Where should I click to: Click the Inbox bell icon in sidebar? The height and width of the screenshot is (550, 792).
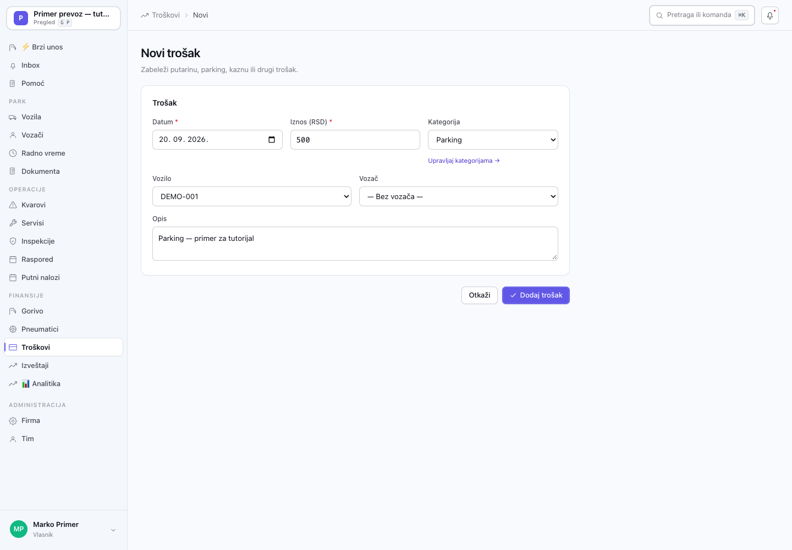coord(13,65)
